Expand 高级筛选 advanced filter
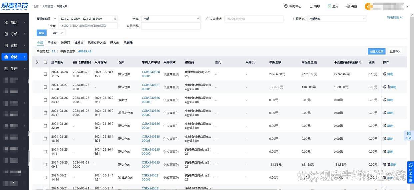This screenshot has width=414, height=190. [x=395, y=18]
